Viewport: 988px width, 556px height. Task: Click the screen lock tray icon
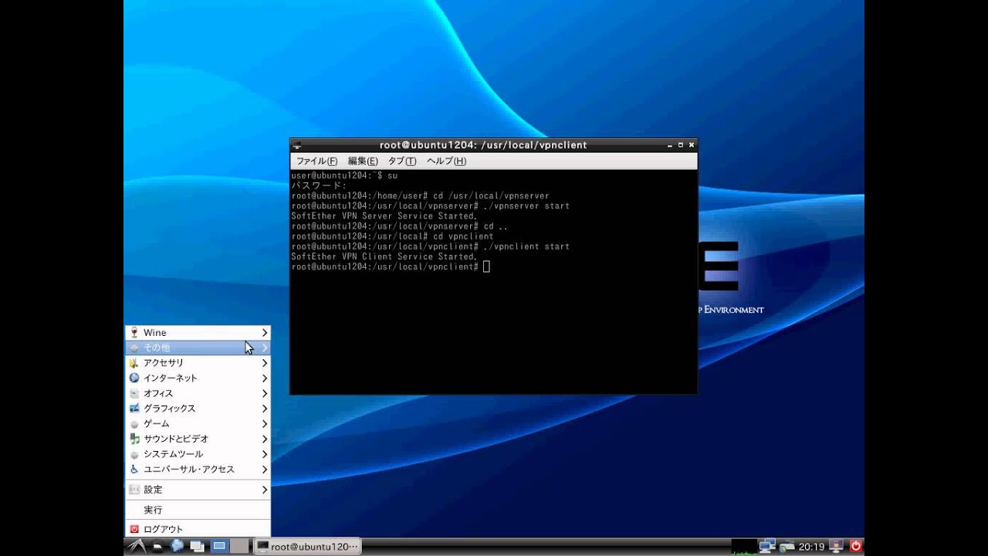837,547
